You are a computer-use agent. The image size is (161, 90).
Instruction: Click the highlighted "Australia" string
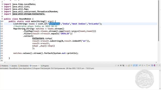tap(54, 24)
